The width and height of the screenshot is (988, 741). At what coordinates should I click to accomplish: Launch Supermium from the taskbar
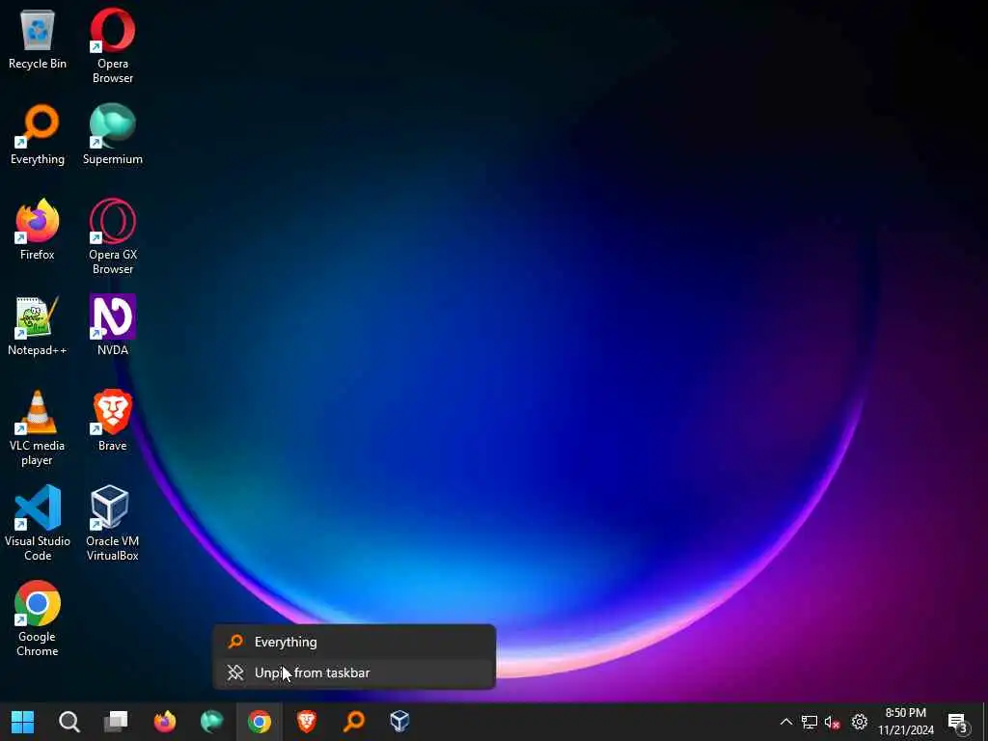[211, 722]
